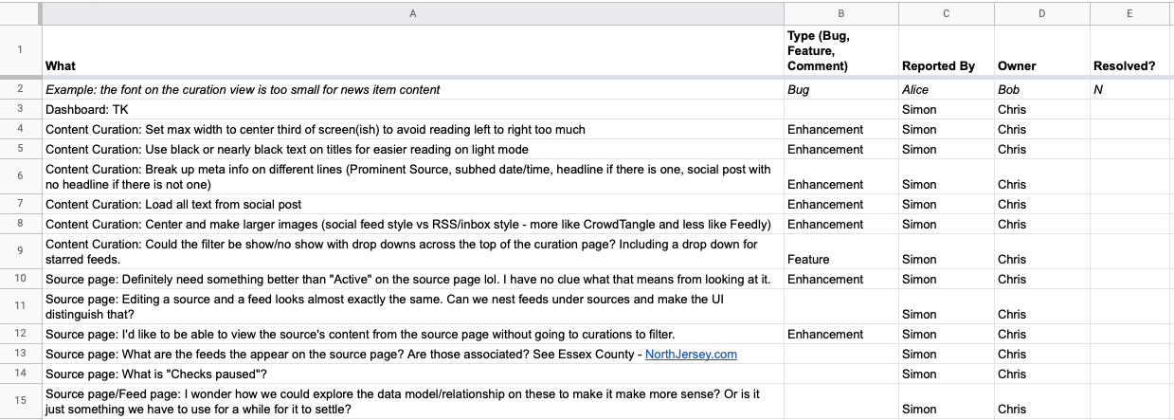Viewport: 1174px width, 420px height.
Task: Select row 1 via row number
Action: tap(20, 49)
